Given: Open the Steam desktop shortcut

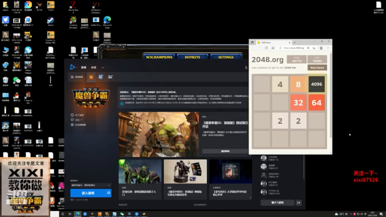Looking at the screenshot, I should (51, 21).
